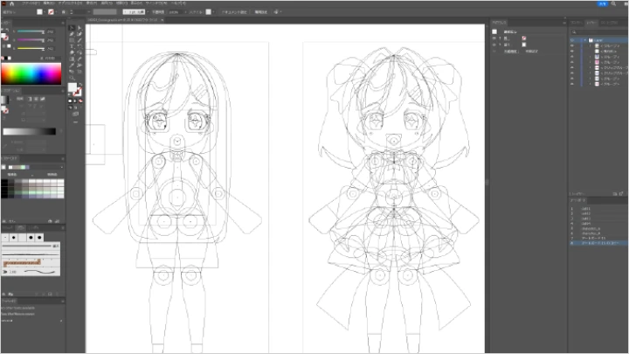The image size is (629, 354).
Task: Click the Stroke box in tools panel
Action: (78, 92)
